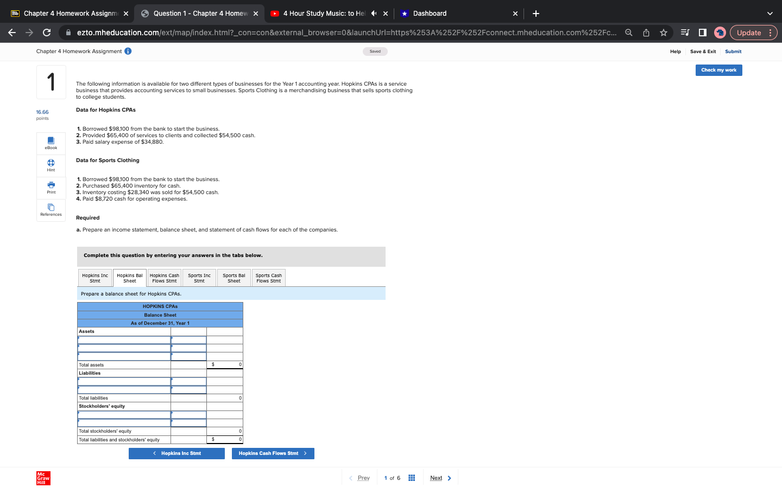Go to previous Hopkins Inc Stmt button
This screenshot has width=782, height=488.
tap(176, 453)
